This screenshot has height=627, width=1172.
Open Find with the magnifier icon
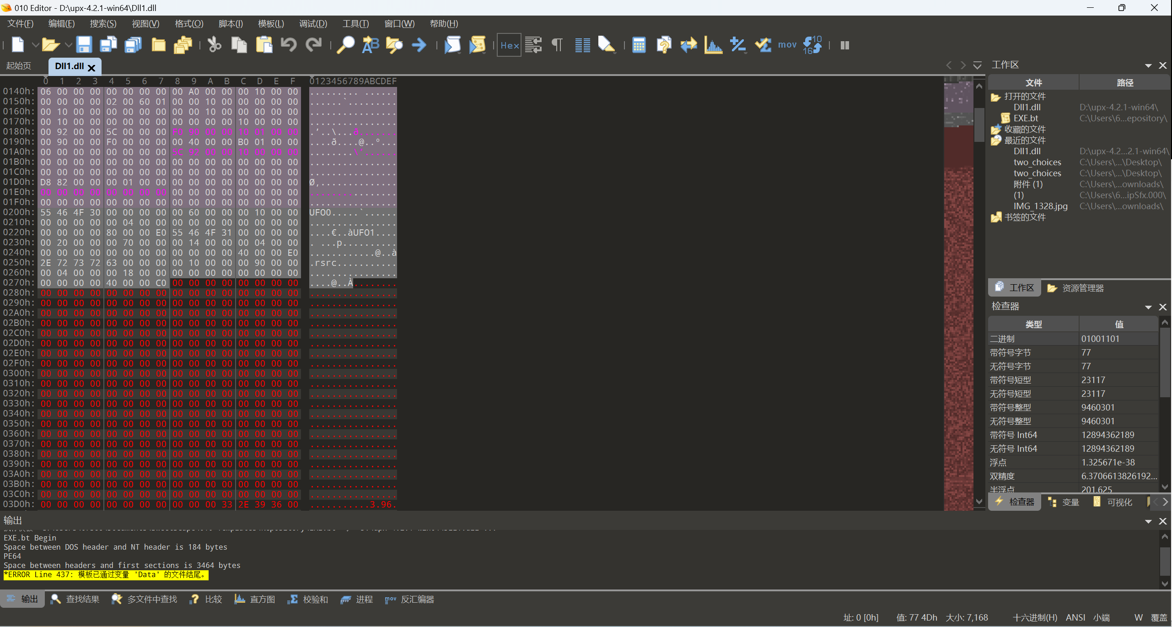tap(345, 45)
